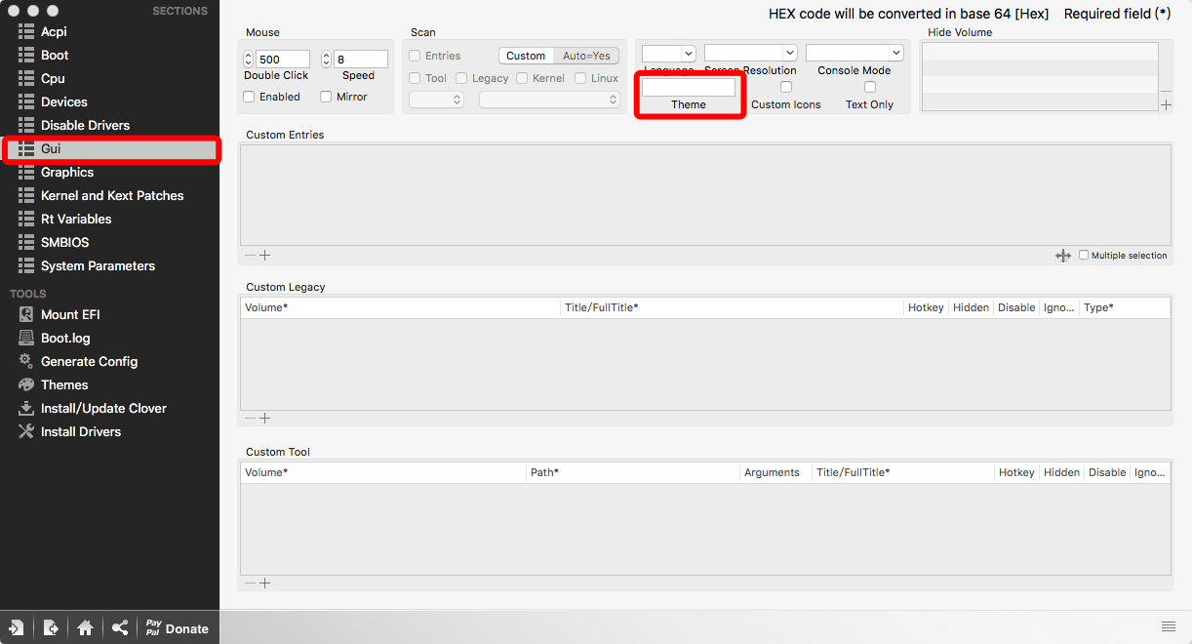This screenshot has height=644, width=1192.
Task: Click the Speed field showing 8
Action: (361, 60)
